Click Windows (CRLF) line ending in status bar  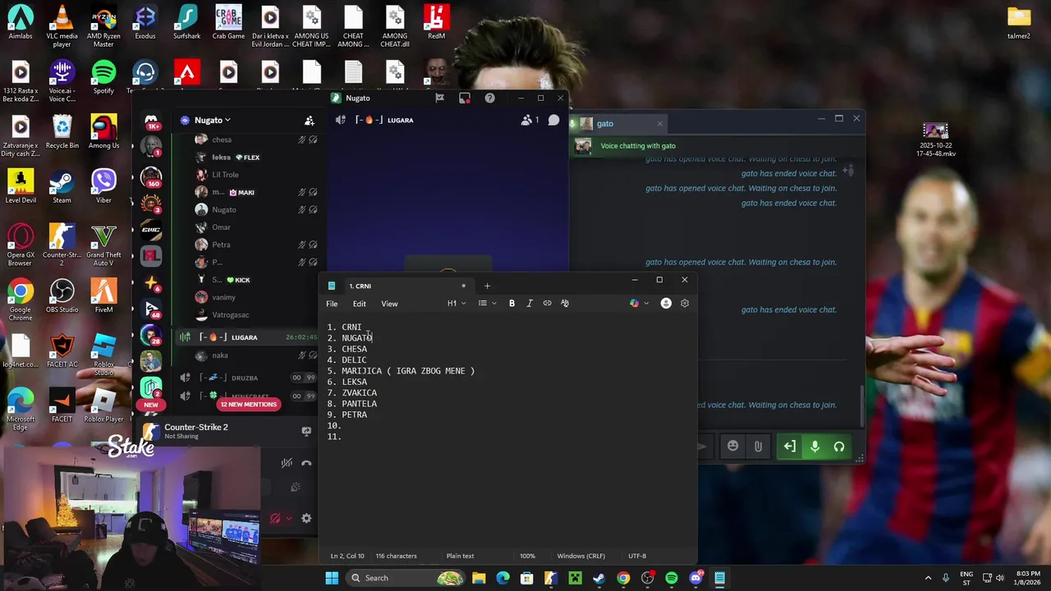581,556
